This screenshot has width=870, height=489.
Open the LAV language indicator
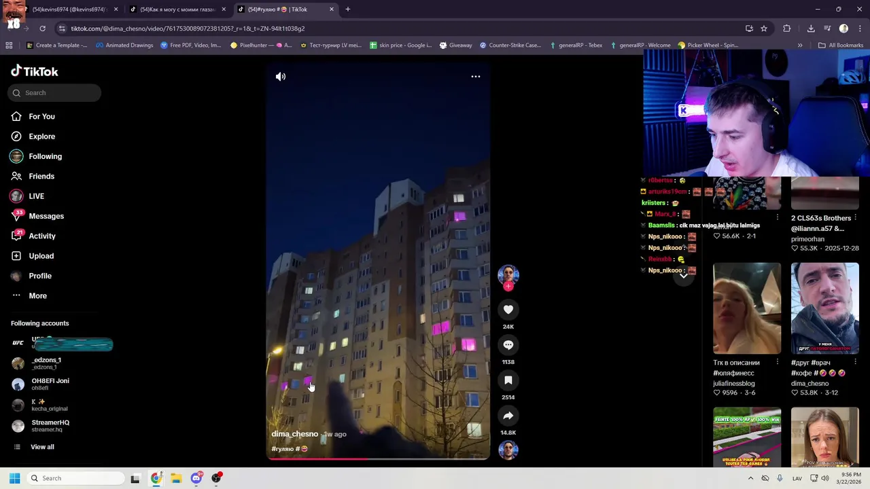[x=797, y=478]
